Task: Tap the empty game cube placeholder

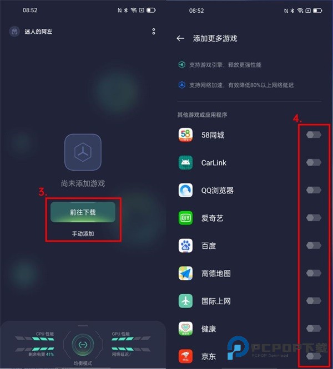Action: (x=83, y=152)
